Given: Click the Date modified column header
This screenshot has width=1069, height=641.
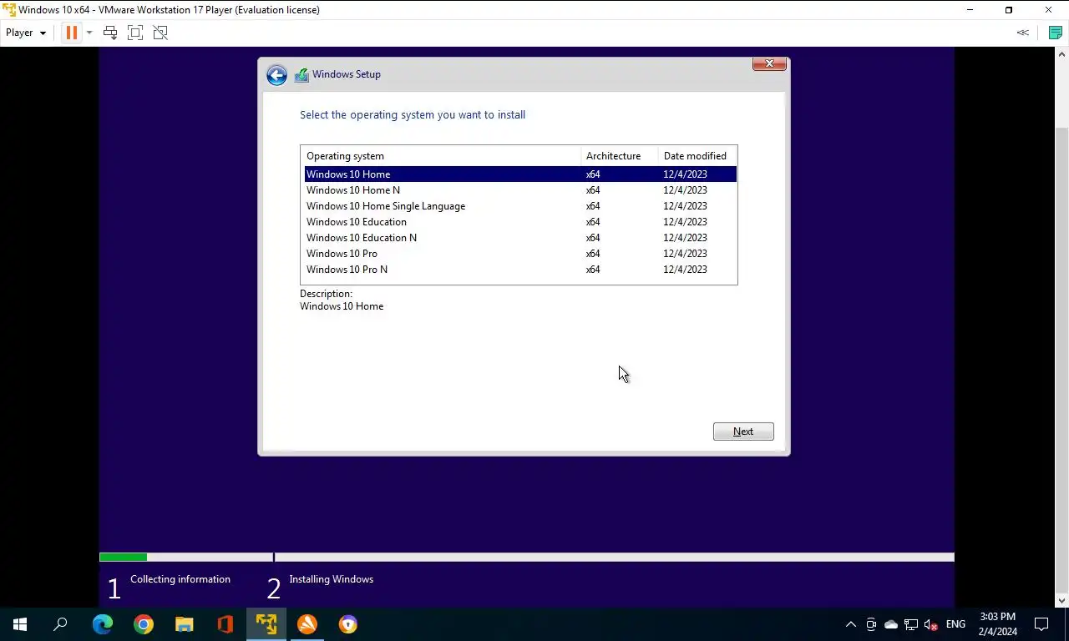Looking at the screenshot, I should [x=697, y=156].
